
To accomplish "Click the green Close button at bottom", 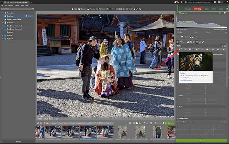I will (202, 141).
